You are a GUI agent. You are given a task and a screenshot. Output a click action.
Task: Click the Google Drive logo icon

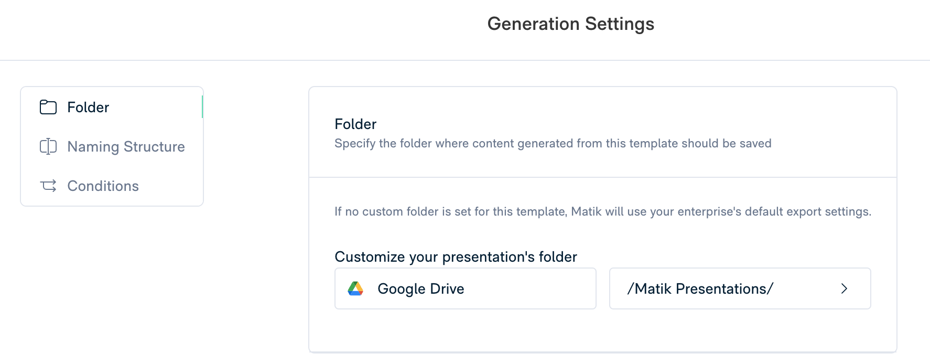click(x=355, y=288)
